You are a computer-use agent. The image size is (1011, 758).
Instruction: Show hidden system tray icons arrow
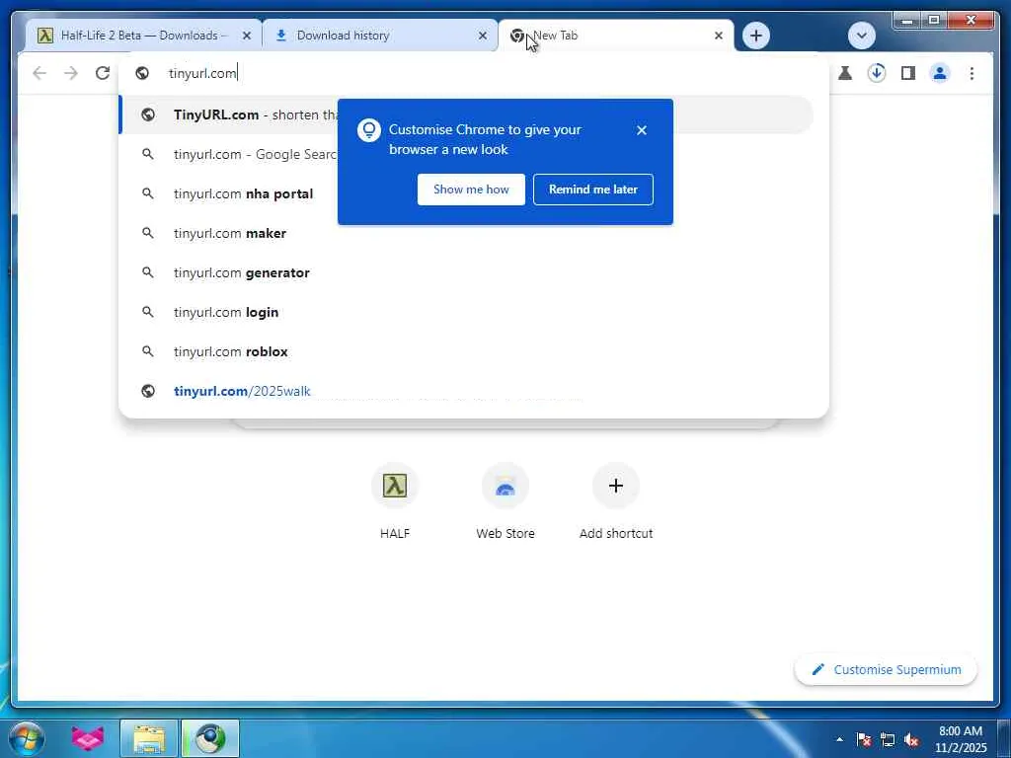[x=839, y=739]
